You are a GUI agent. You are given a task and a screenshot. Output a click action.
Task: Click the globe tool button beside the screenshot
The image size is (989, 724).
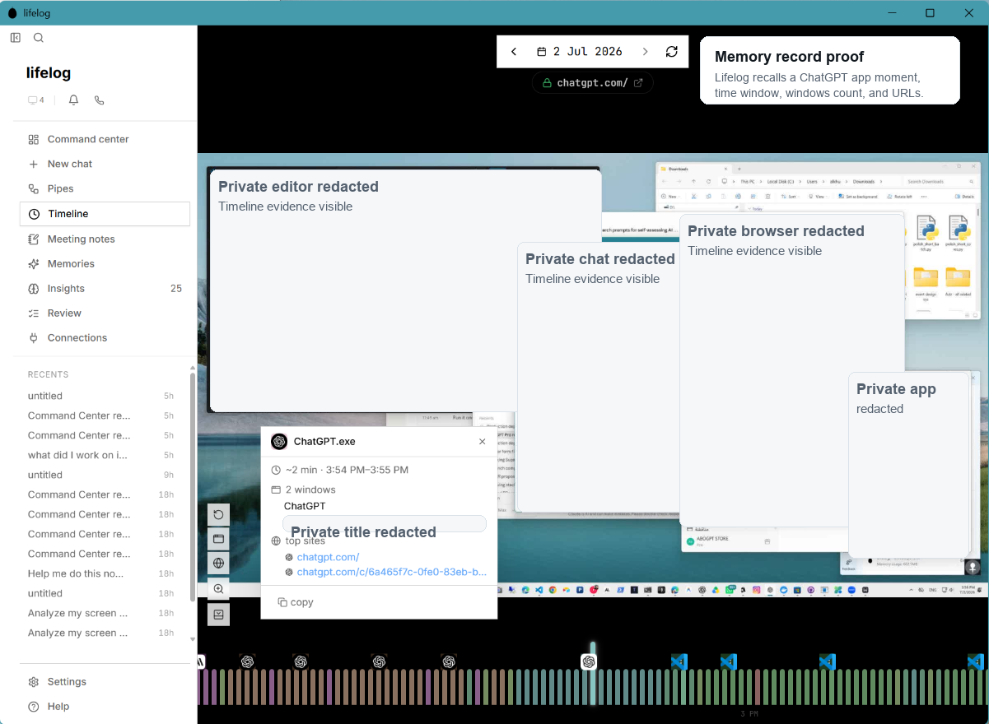tap(219, 564)
